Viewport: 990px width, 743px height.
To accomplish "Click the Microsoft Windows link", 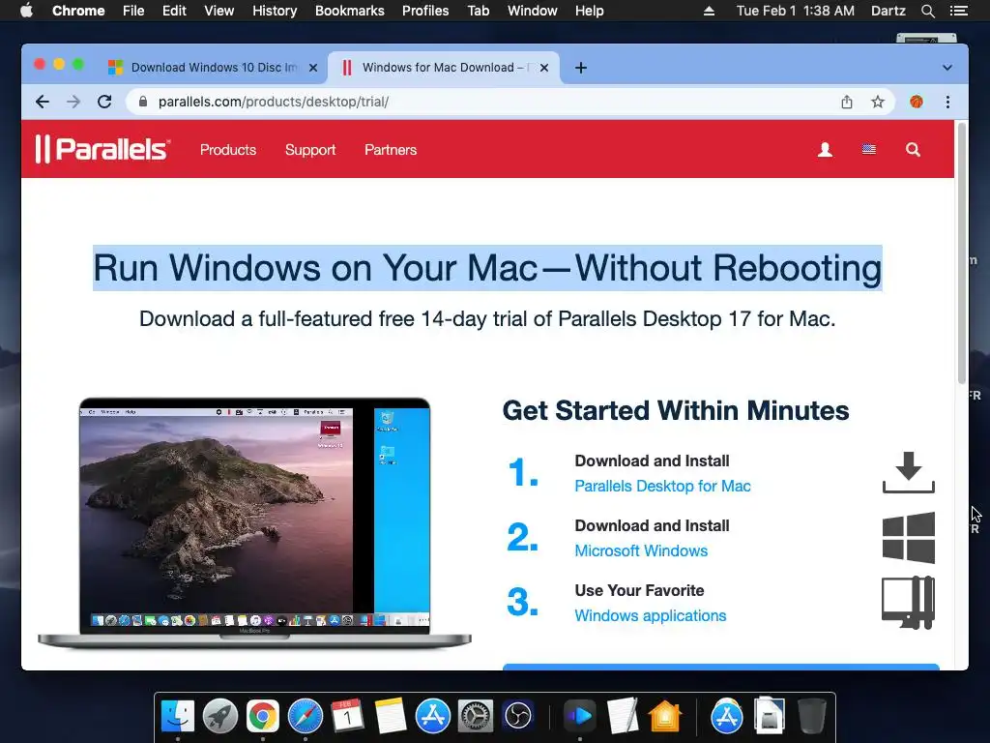I will (641, 550).
